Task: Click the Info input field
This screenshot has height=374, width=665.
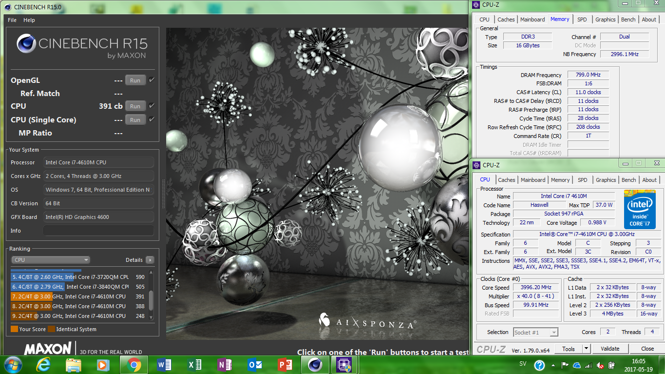Action: click(98, 231)
